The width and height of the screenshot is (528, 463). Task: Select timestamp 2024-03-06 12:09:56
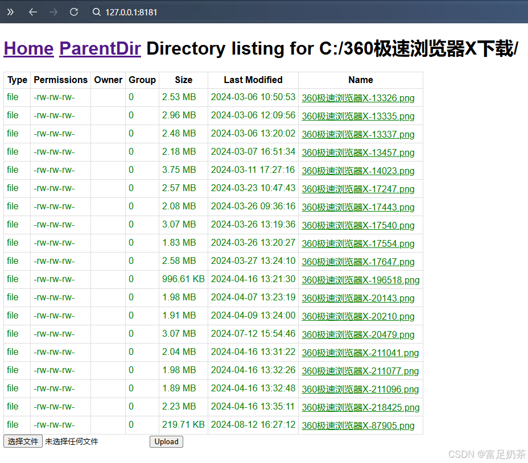click(253, 115)
